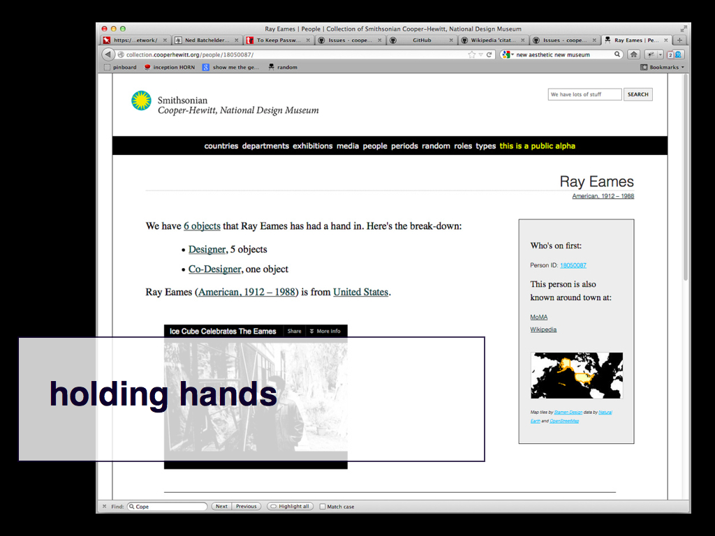715x536 pixels.
Task: Click the search magnifier in the browser search box
Action: 617,54
